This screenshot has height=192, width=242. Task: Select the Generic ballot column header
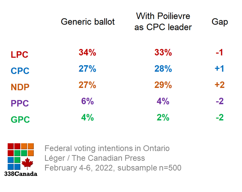(88, 22)
